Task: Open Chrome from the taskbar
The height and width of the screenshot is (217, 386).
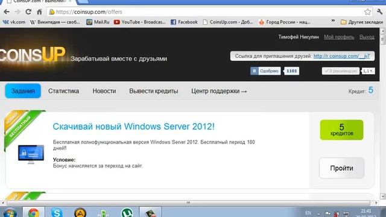Action: point(34,212)
